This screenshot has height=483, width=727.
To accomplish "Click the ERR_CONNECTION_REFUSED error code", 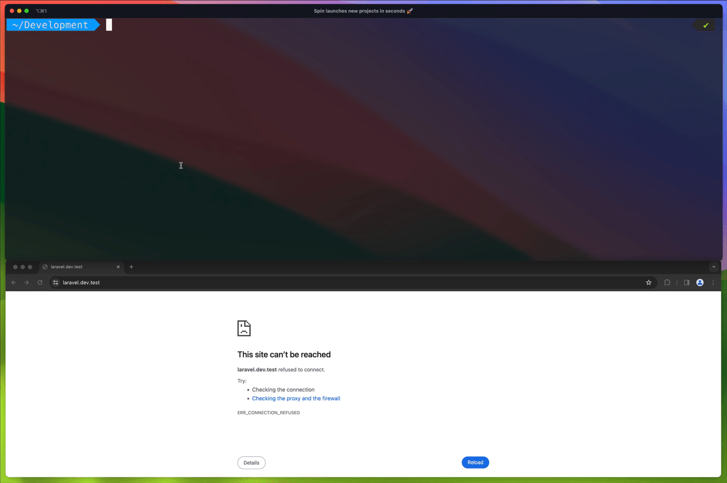I will click(269, 413).
